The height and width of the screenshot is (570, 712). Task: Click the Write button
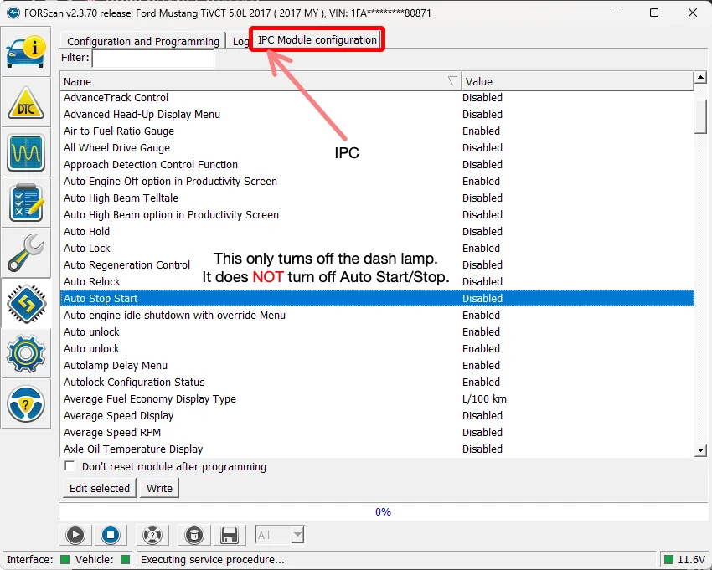point(159,488)
